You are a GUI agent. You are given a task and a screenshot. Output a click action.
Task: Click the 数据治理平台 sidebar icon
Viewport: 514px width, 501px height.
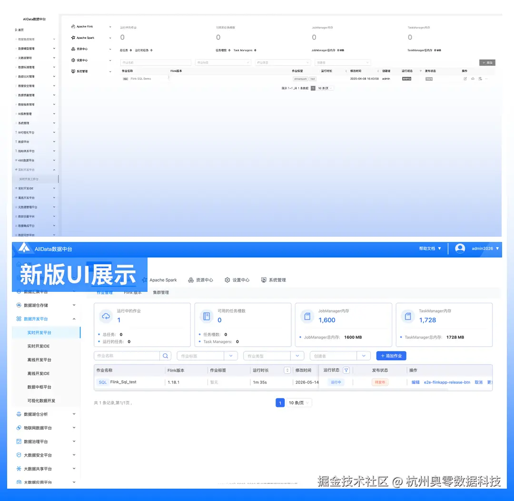[x=19, y=442]
